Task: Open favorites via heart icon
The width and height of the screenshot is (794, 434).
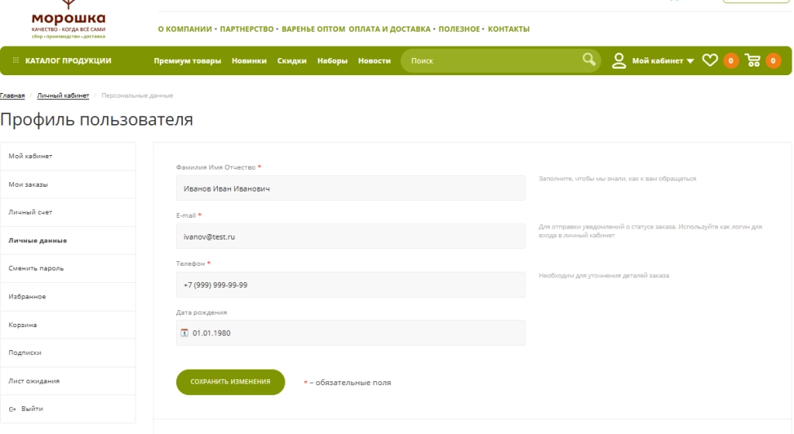Action: (x=711, y=60)
